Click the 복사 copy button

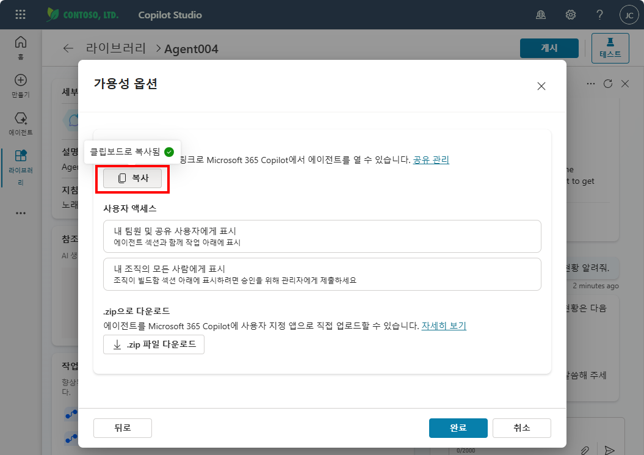click(x=132, y=178)
